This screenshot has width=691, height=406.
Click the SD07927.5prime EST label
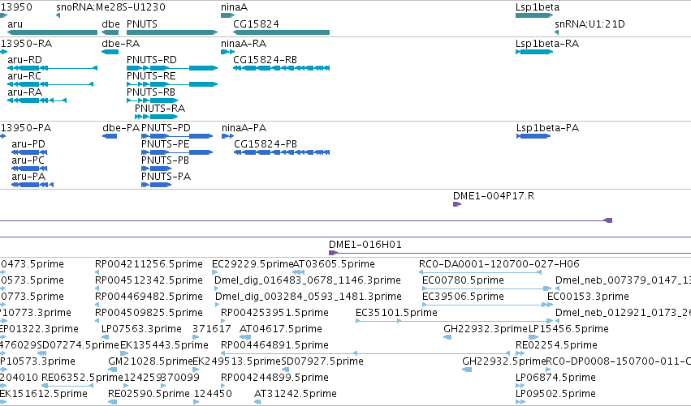(x=322, y=362)
